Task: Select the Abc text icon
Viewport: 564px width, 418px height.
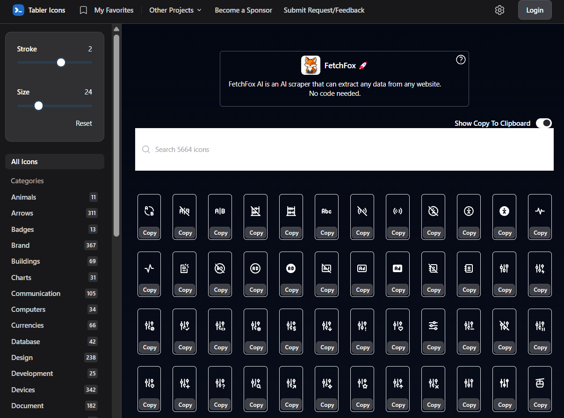Action: [x=327, y=211]
